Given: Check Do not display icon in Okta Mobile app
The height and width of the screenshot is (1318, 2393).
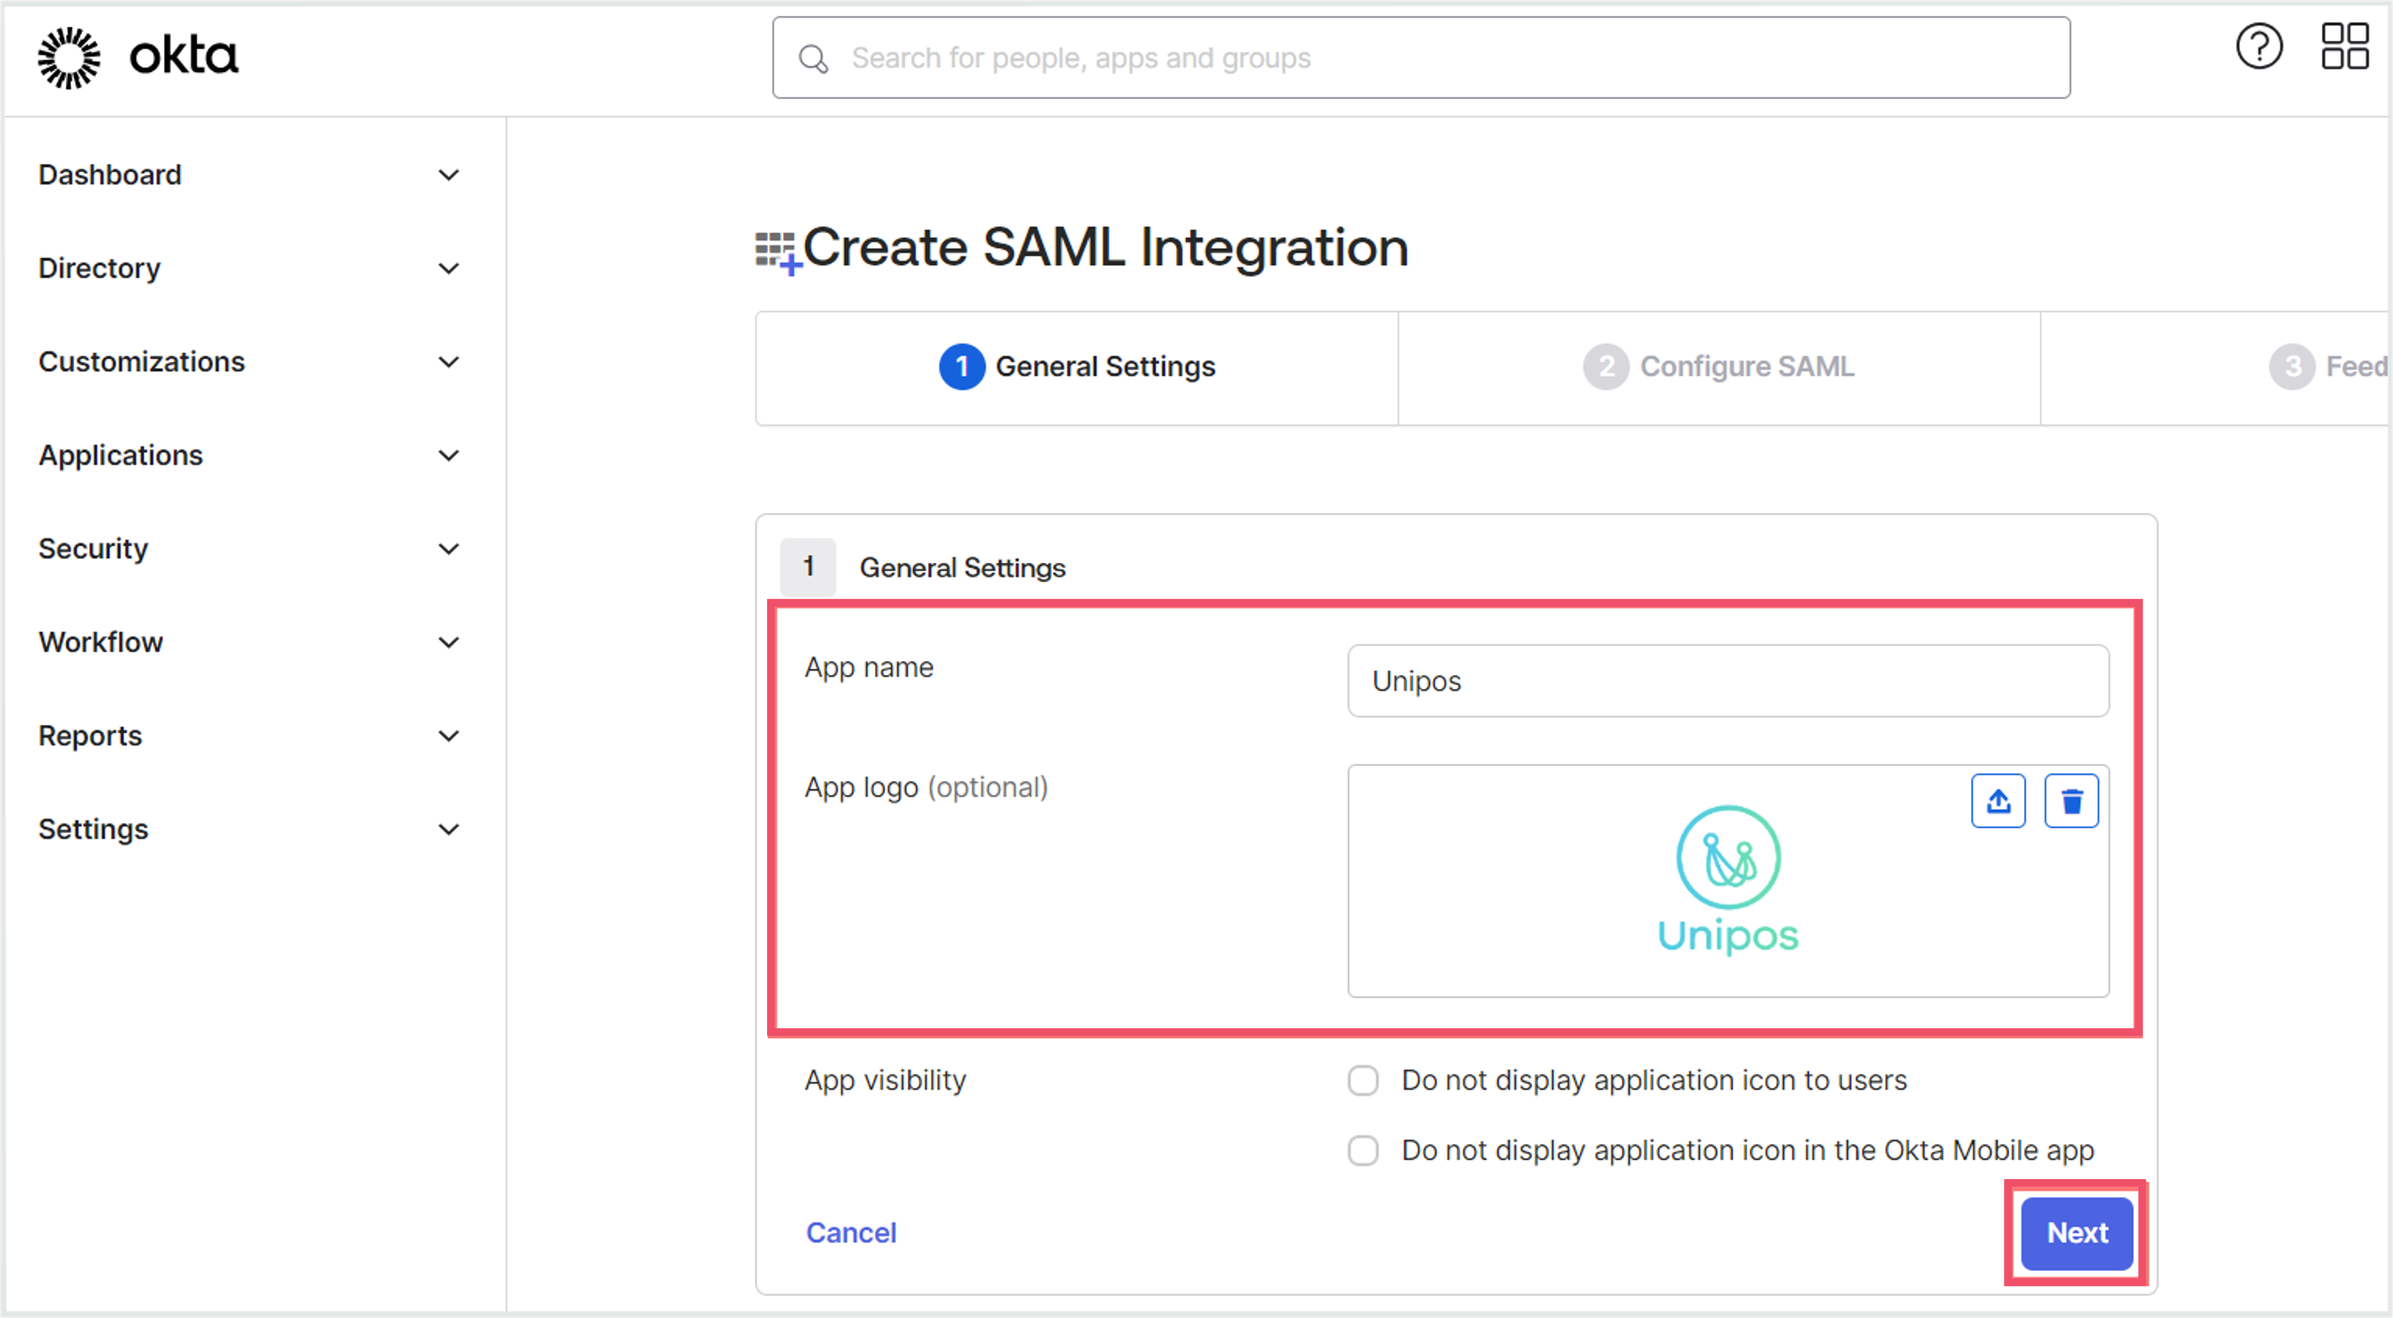Looking at the screenshot, I should pos(1363,1150).
